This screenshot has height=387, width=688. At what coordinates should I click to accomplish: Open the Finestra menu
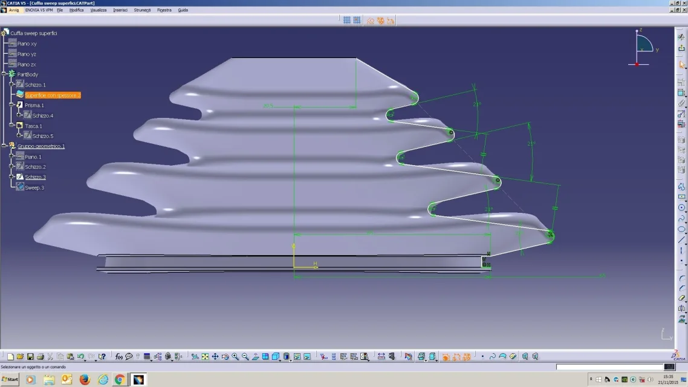click(x=164, y=10)
